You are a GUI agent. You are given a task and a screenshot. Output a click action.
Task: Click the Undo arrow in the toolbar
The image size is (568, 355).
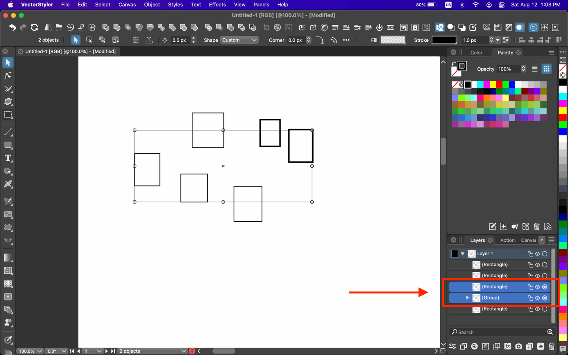(x=12, y=27)
